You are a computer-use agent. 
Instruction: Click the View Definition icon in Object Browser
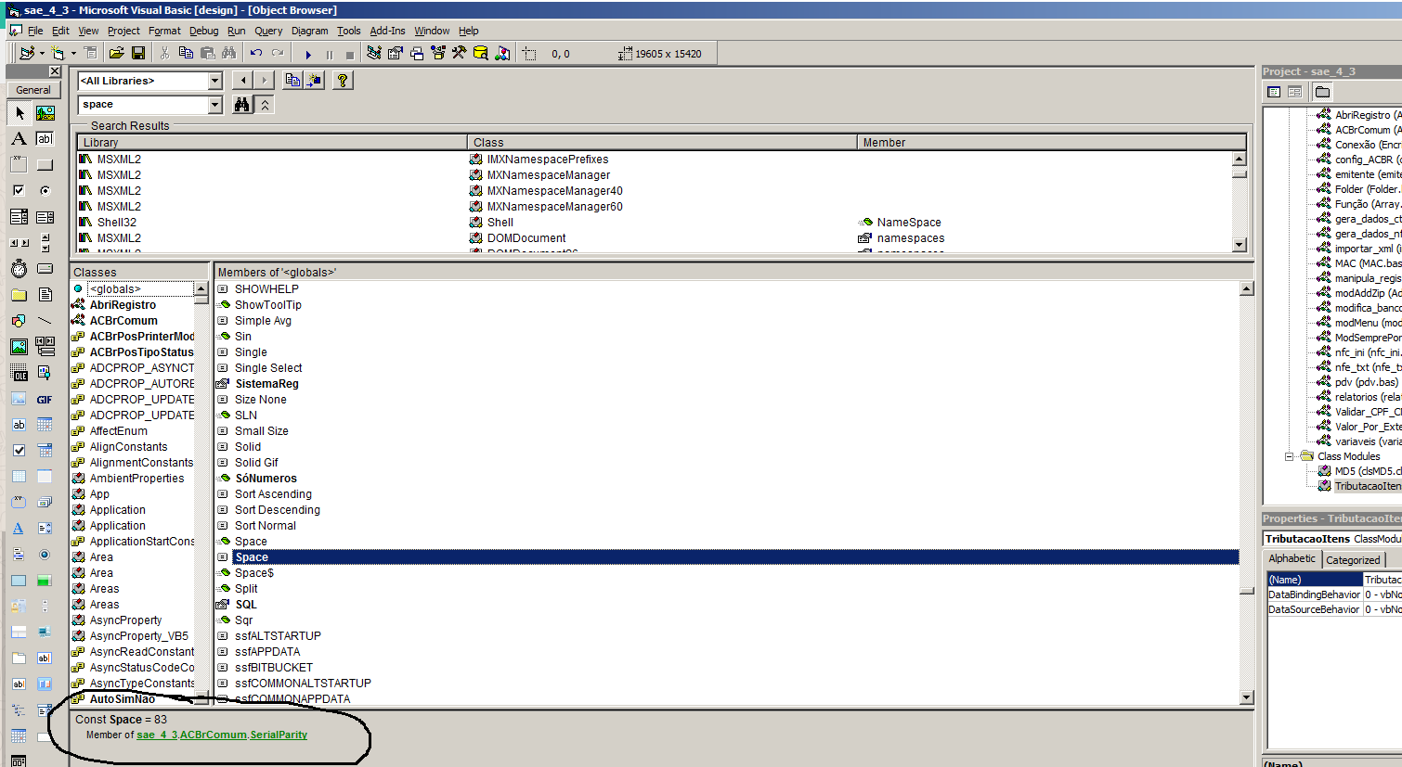(x=314, y=81)
